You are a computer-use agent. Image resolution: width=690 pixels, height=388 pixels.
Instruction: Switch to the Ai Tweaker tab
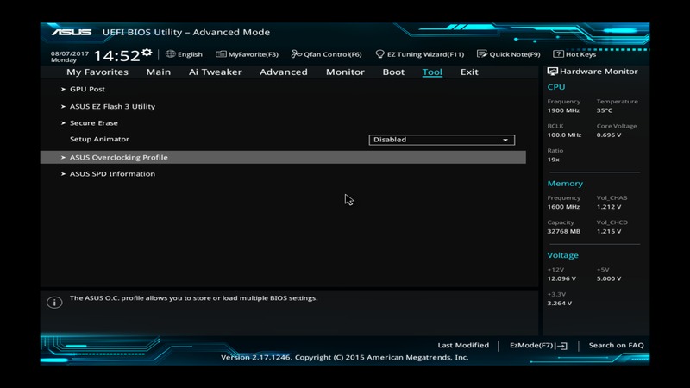pos(215,72)
